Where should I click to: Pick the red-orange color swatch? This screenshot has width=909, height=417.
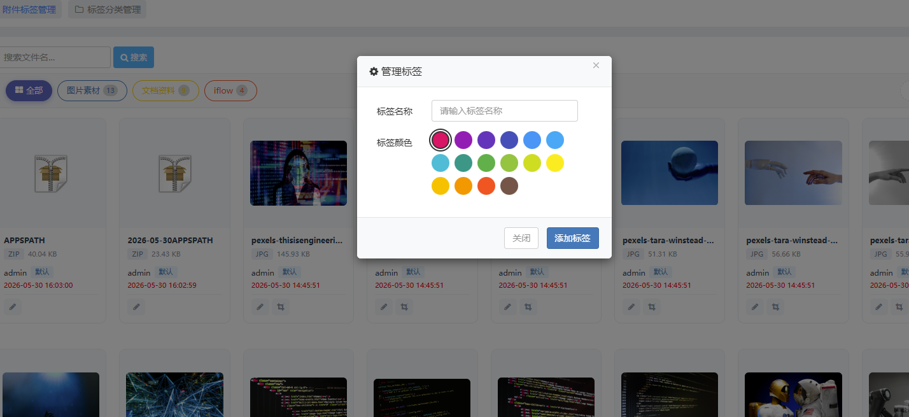[x=486, y=186]
